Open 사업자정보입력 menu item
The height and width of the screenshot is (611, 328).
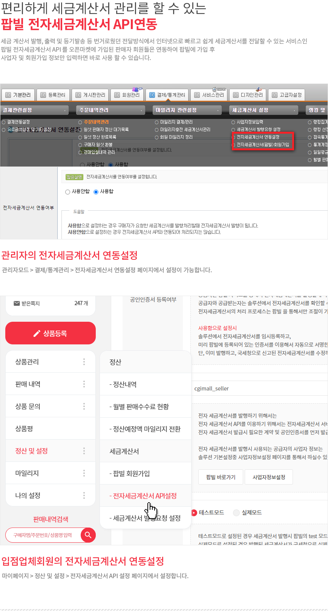point(250,122)
